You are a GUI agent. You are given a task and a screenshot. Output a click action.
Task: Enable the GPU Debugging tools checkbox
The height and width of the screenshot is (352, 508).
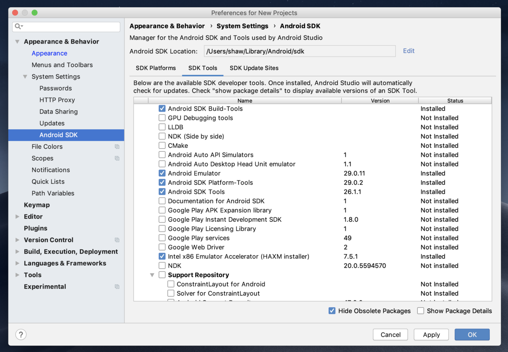pyautogui.click(x=162, y=118)
